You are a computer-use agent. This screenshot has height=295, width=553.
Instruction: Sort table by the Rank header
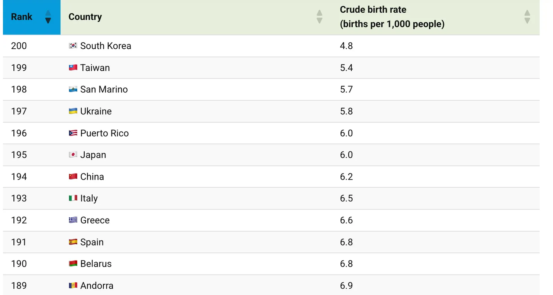22,17
